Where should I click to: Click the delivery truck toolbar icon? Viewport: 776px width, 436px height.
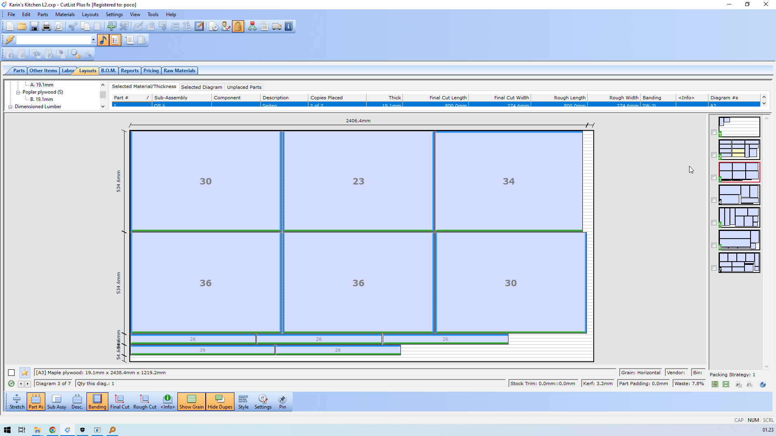point(277,27)
